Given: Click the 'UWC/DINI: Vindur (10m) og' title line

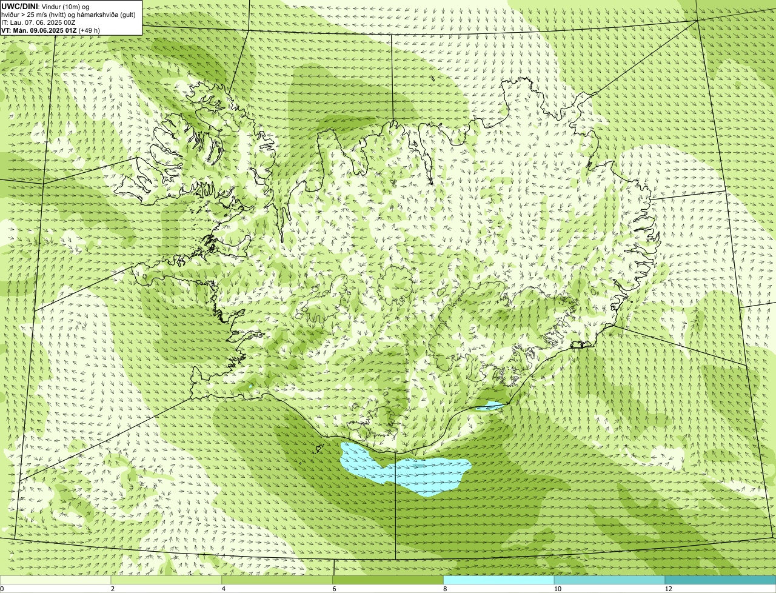Looking at the screenshot, I should 45,6.
